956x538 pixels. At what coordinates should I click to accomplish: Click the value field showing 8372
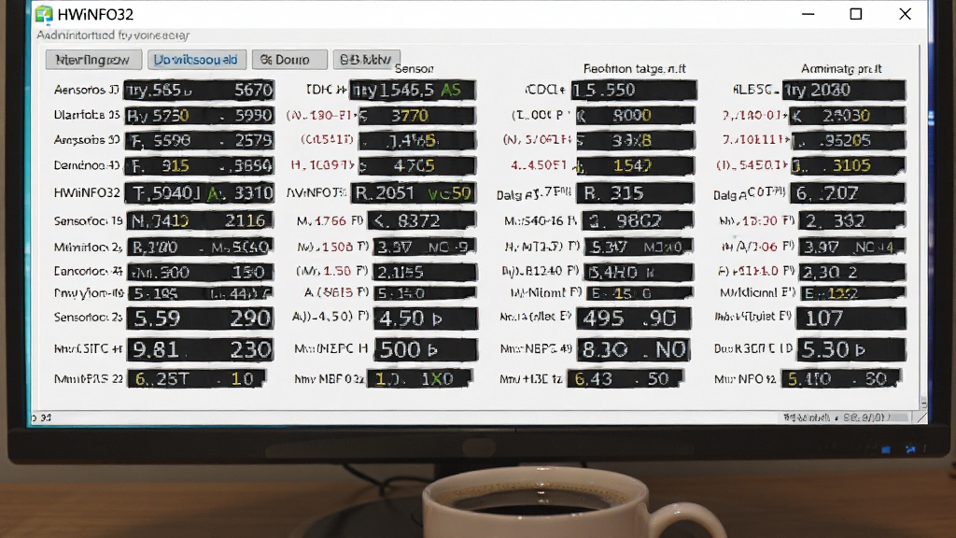click(424, 220)
